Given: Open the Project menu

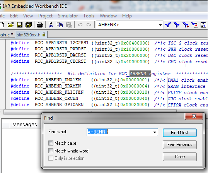Looking at the screenshot, I should point(45,16).
